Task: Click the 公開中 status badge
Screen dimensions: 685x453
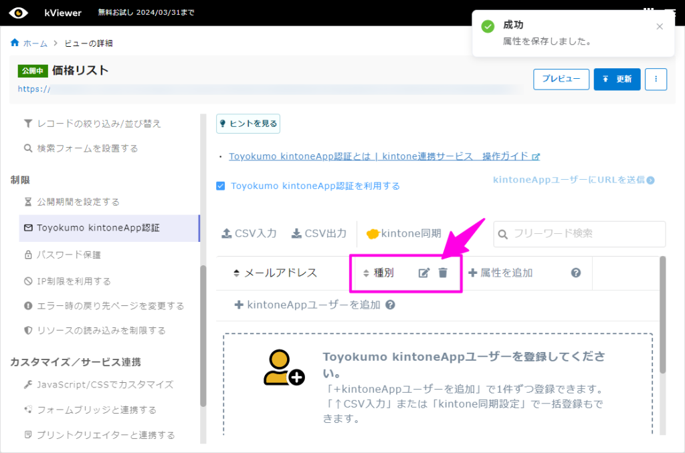Action: 33,71
